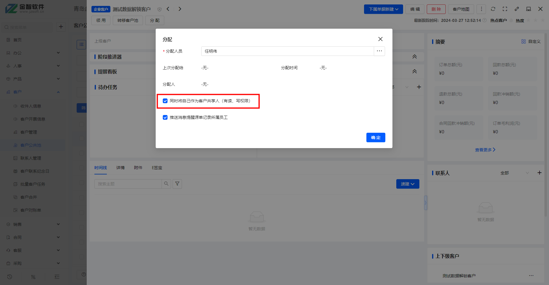Click the copy link icon
Viewport: 549px width, 285px height.
pyautogui.click(x=517, y=9)
